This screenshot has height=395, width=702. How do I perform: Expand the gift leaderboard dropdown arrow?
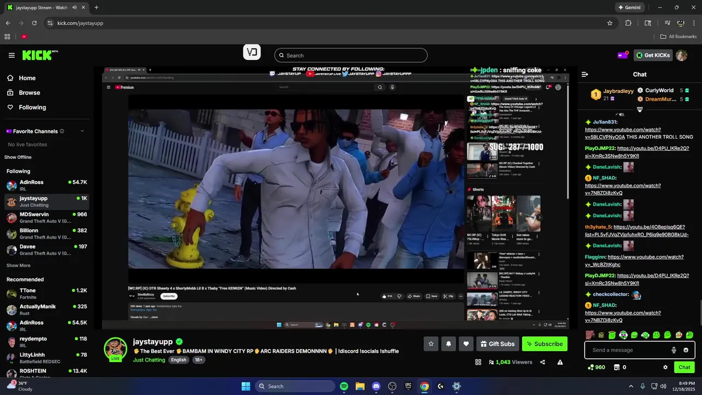tap(639, 110)
